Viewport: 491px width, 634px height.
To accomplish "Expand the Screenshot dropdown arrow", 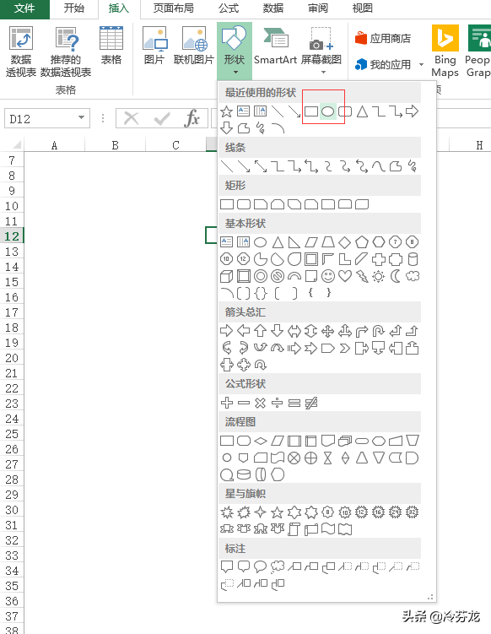I will coord(323,73).
